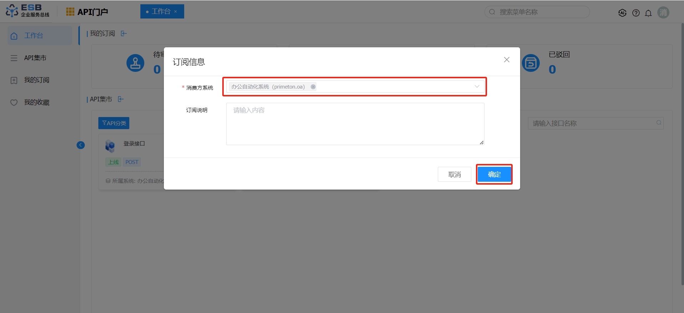
Task: Go to 我的收藏 in the sidebar
Action: pos(36,102)
